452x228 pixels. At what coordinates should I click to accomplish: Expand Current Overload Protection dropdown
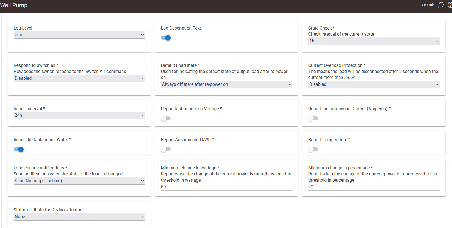tap(374, 84)
